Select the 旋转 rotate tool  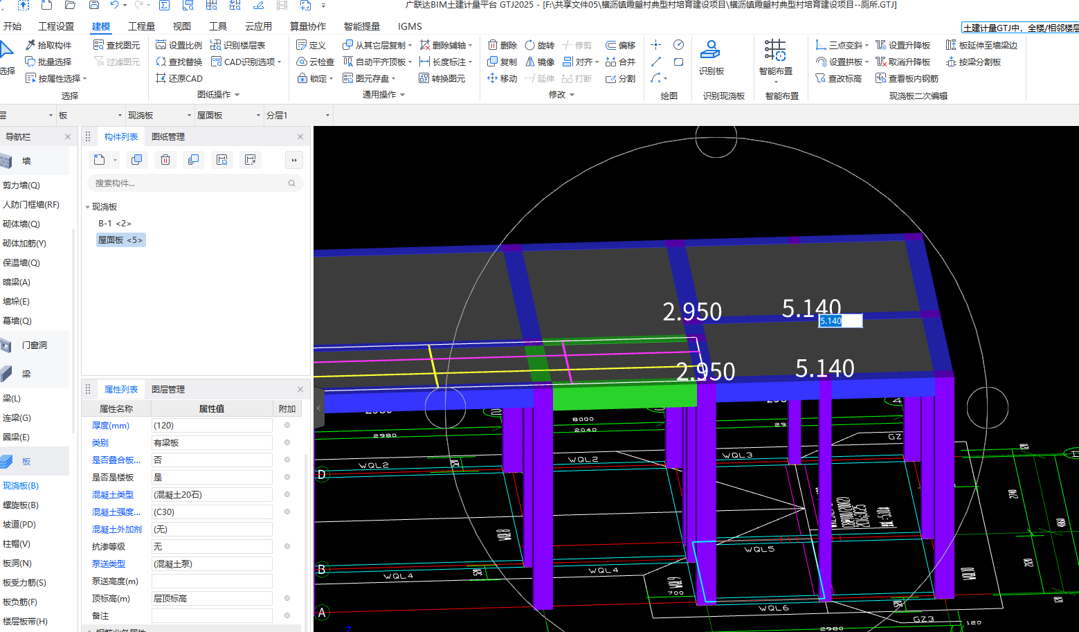[x=540, y=45]
